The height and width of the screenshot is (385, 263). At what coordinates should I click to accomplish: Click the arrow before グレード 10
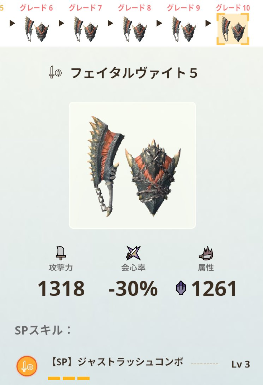208,23
